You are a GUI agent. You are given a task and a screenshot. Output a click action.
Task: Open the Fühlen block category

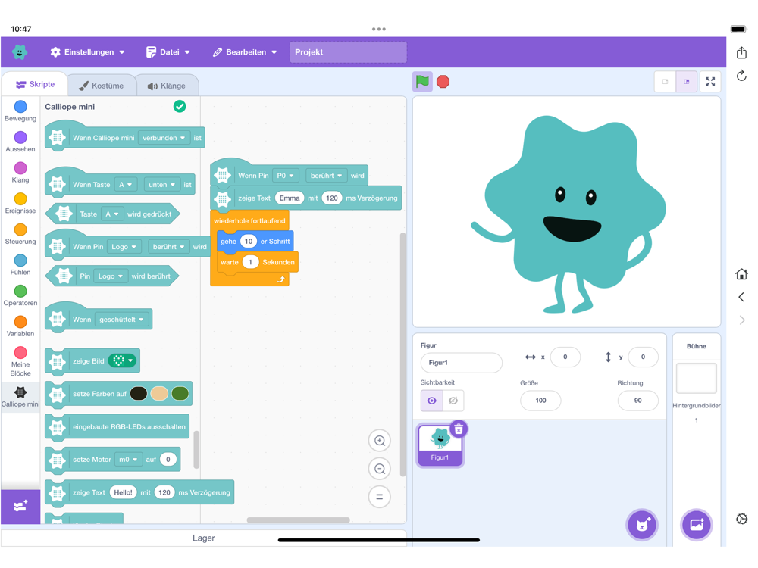pos(20,265)
